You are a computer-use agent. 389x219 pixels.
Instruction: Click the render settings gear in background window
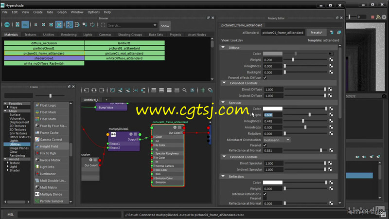coord(384,17)
